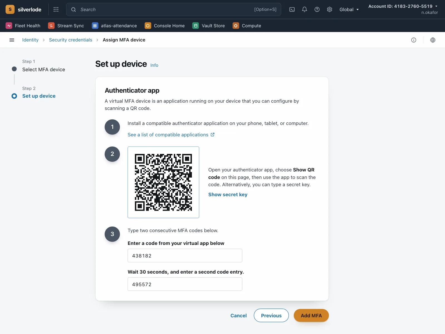The height and width of the screenshot is (334, 445).
Task: Open the help question mark icon
Action: point(317,9)
